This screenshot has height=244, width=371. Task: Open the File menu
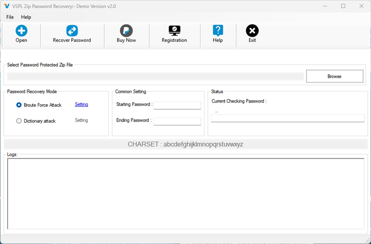10,17
